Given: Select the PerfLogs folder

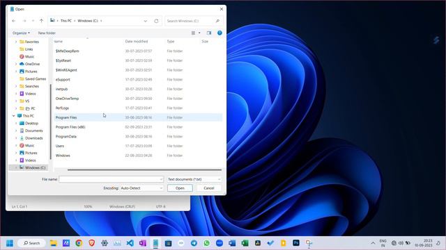Looking at the screenshot, I should click(62, 108).
